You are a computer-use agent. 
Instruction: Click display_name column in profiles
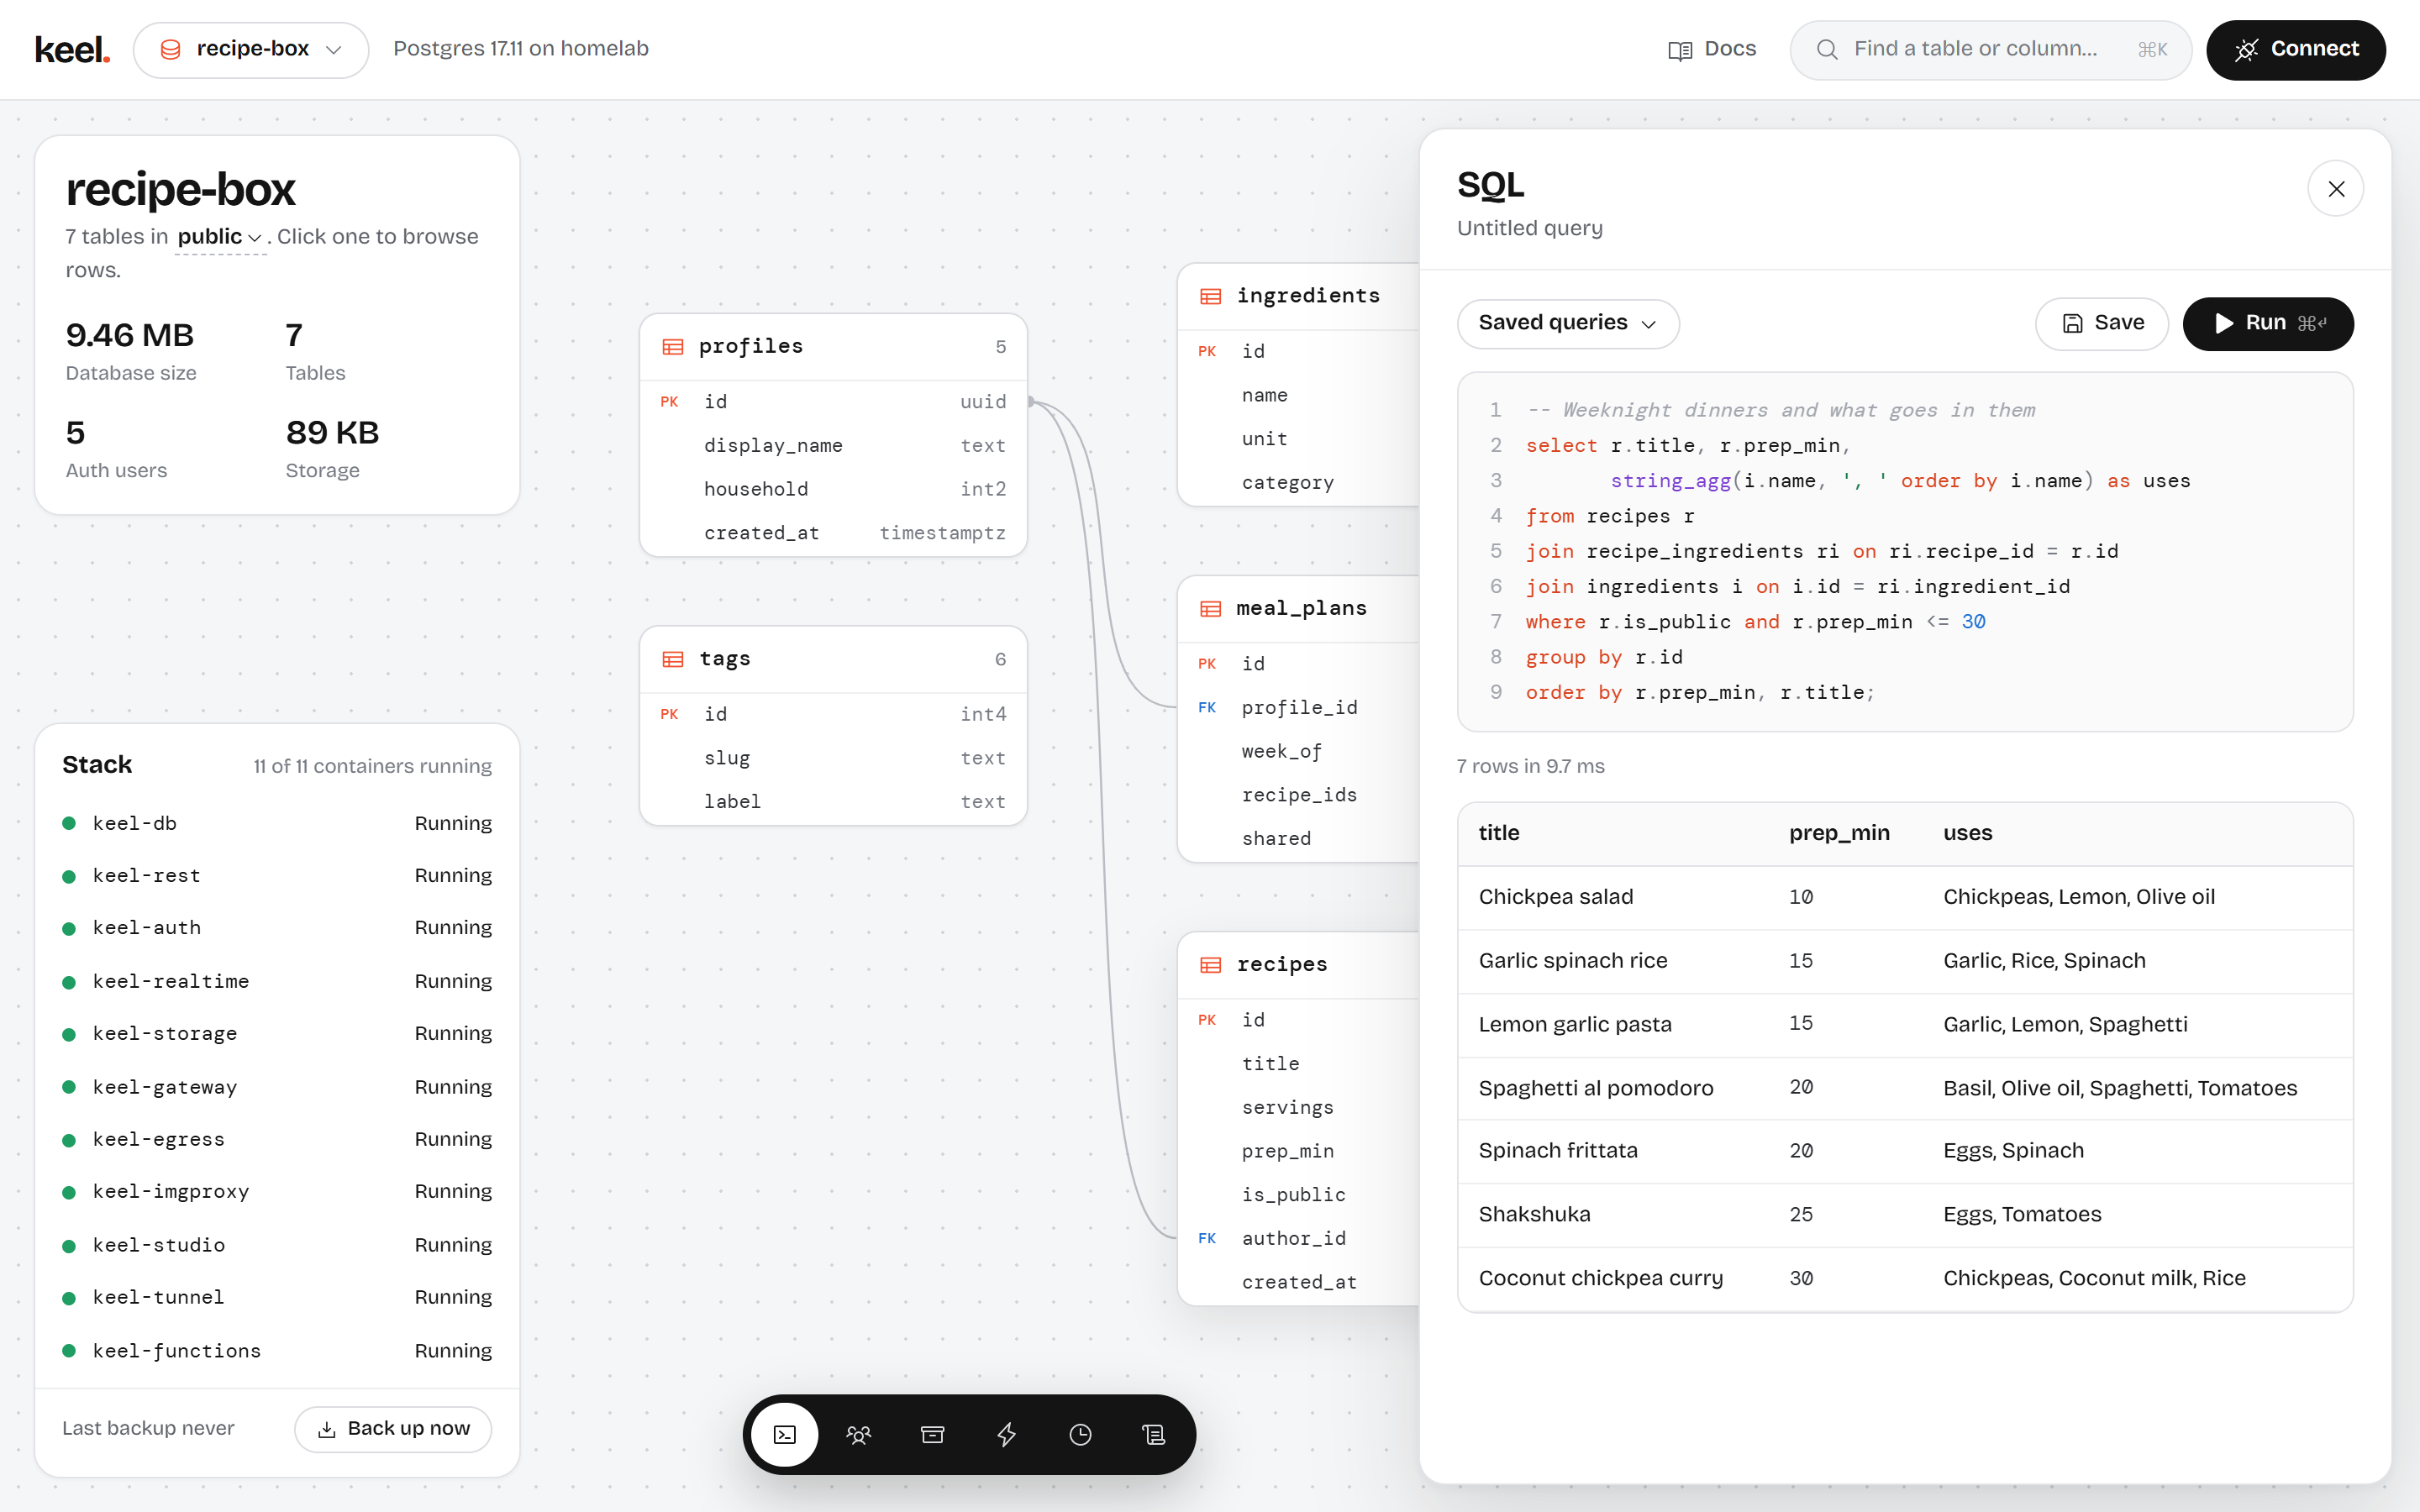(x=833, y=445)
